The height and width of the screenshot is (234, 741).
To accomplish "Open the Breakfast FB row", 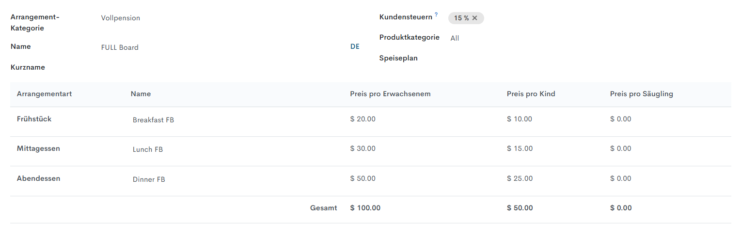I will coord(153,120).
